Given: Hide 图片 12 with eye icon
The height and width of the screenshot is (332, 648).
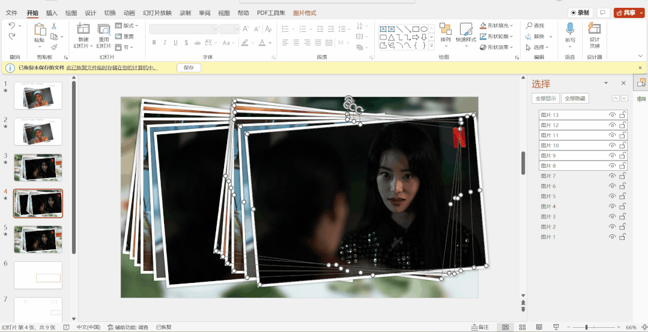Looking at the screenshot, I should coord(612,125).
